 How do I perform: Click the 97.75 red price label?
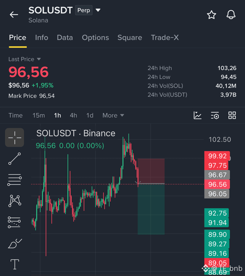(x=217, y=165)
